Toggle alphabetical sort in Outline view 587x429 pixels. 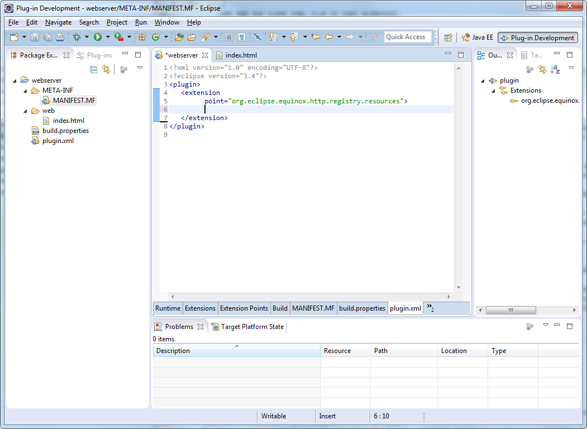point(555,69)
